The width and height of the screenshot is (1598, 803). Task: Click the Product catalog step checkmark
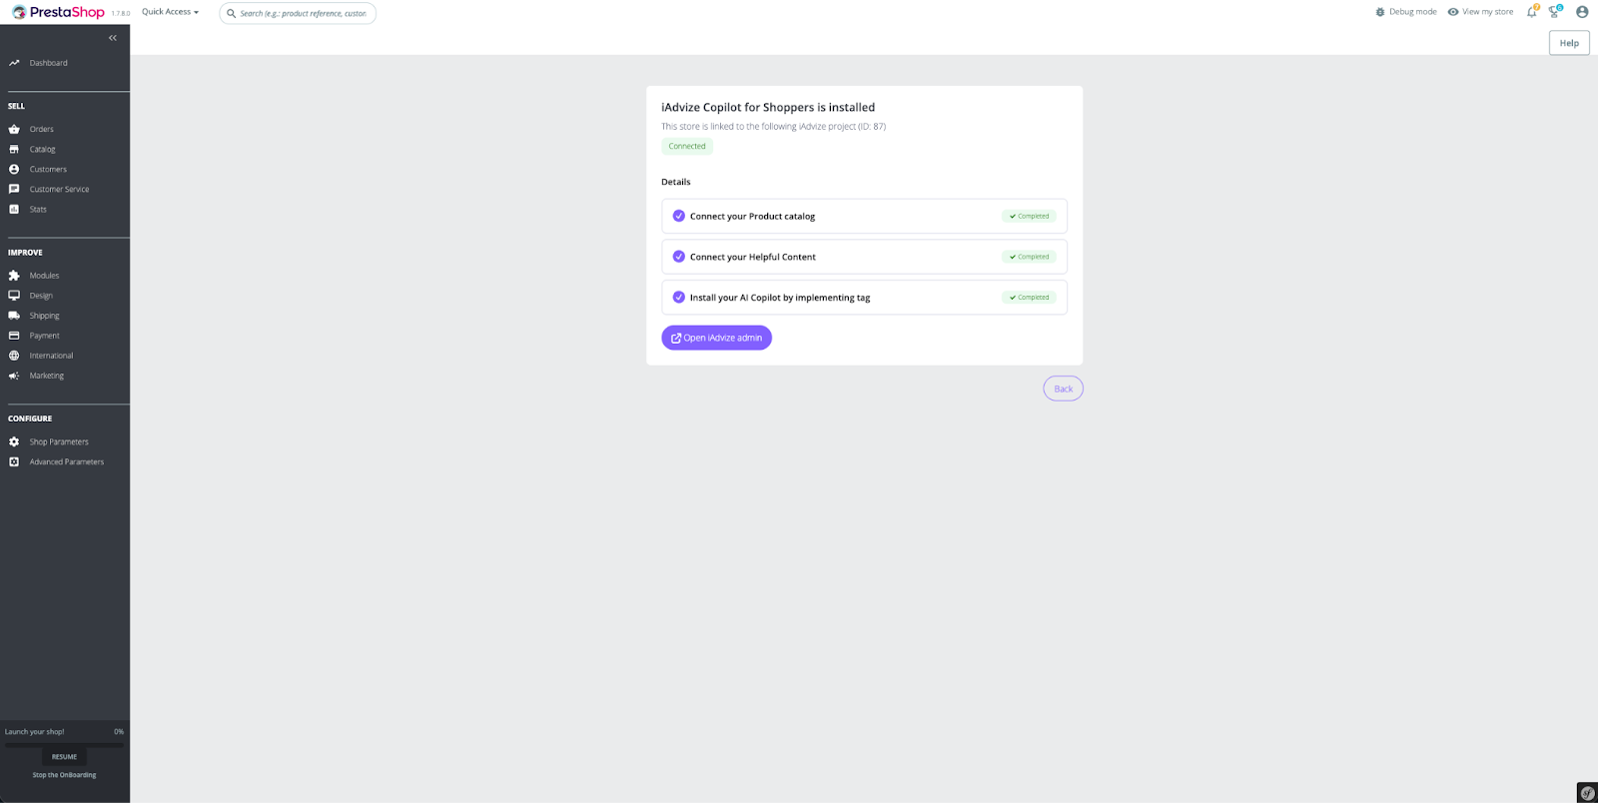click(679, 216)
